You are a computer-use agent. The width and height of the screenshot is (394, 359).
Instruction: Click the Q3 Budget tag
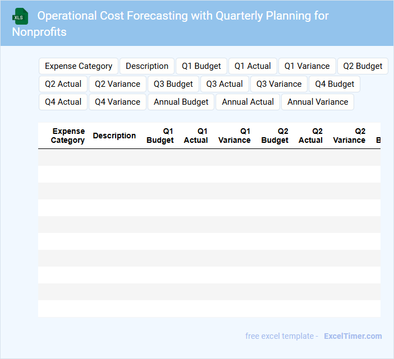click(173, 84)
